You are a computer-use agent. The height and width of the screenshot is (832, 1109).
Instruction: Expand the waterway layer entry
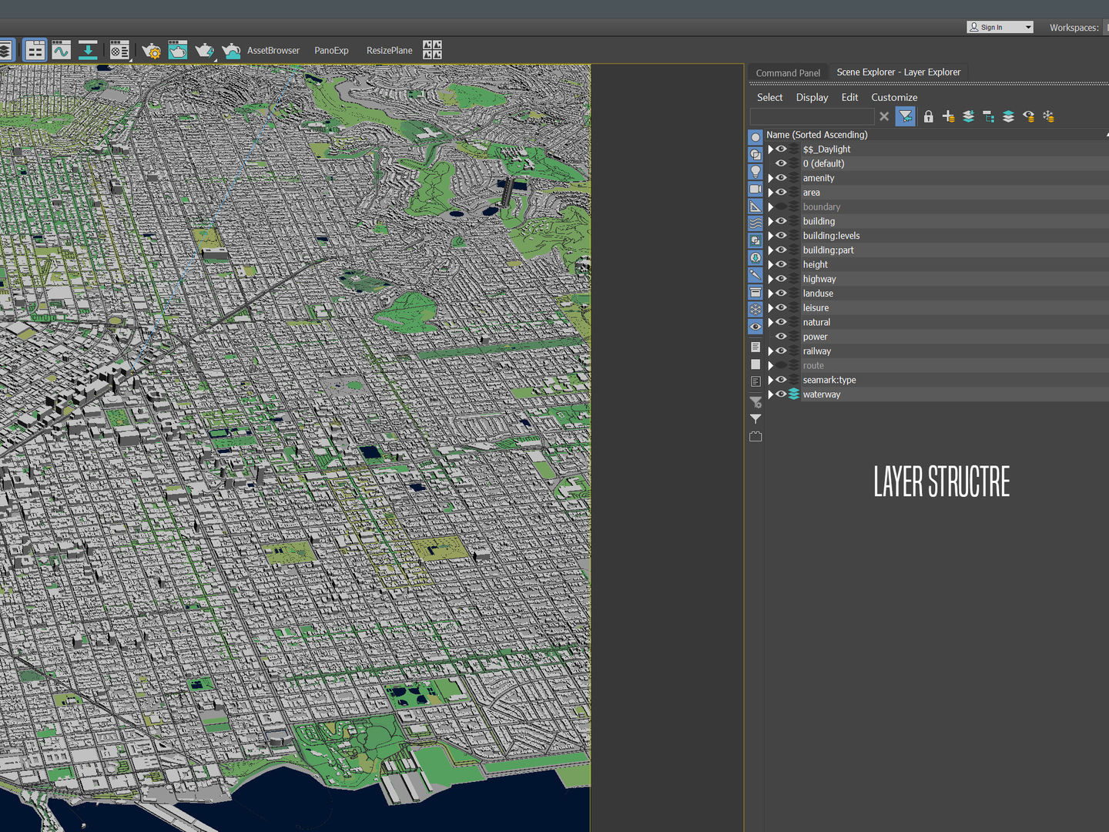pos(771,394)
